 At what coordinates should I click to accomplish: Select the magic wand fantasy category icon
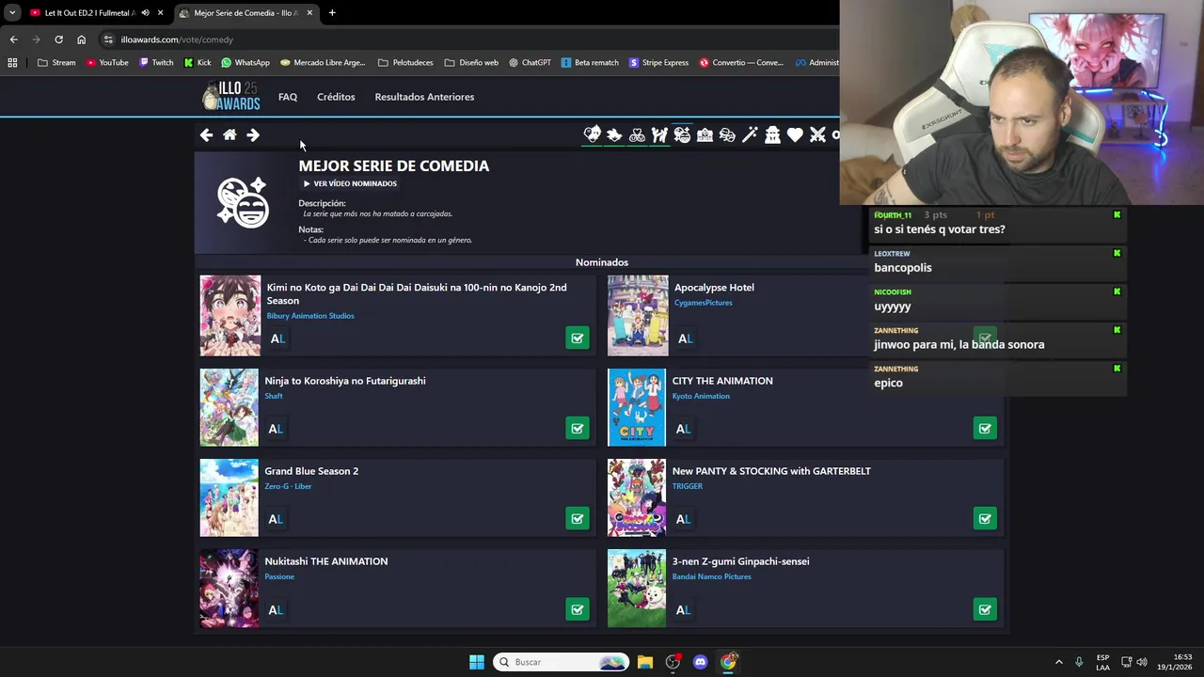(750, 134)
